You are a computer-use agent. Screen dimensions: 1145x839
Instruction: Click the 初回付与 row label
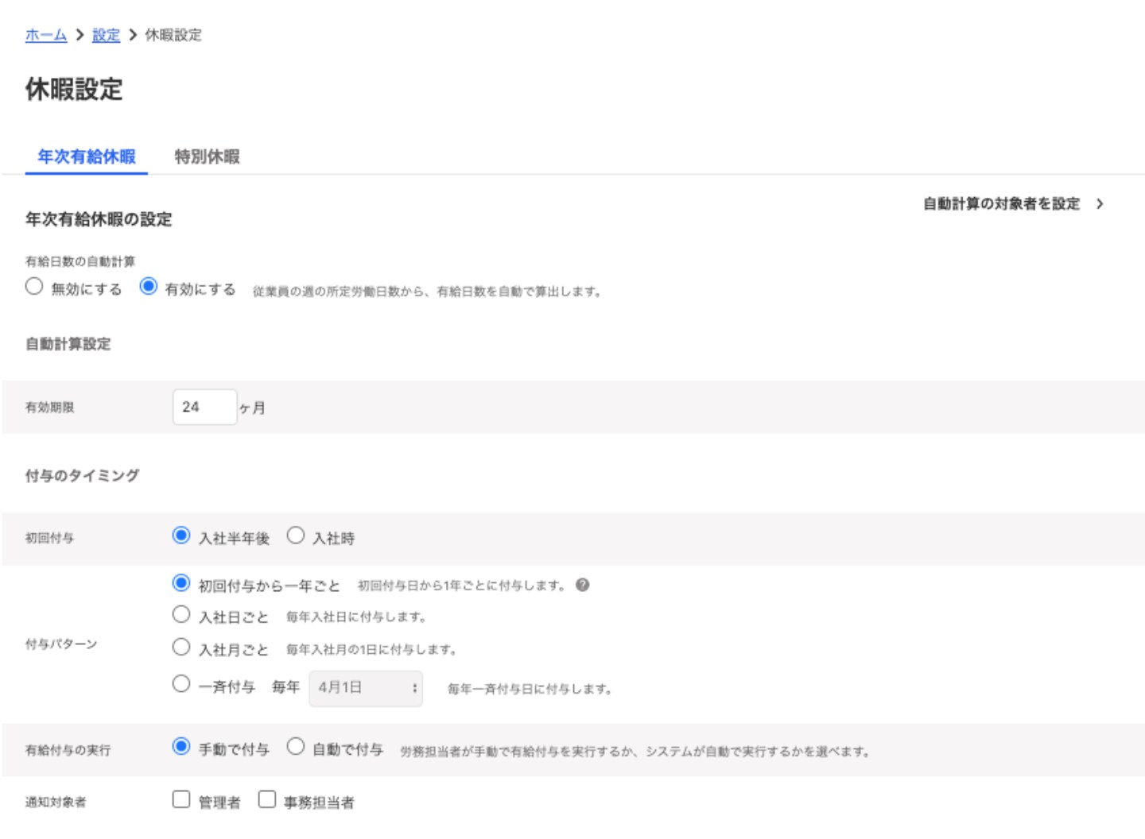49,539
